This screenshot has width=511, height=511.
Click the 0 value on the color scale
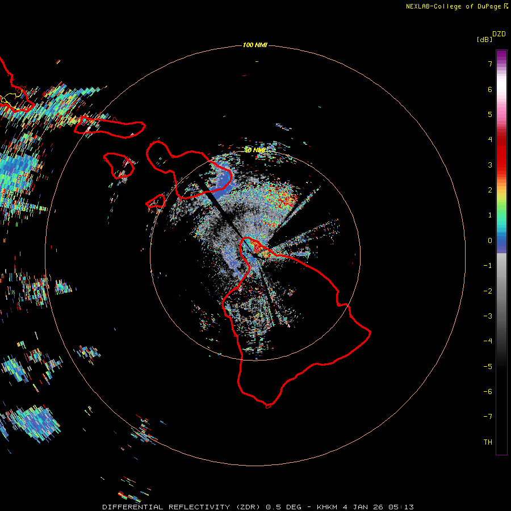point(490,241)
